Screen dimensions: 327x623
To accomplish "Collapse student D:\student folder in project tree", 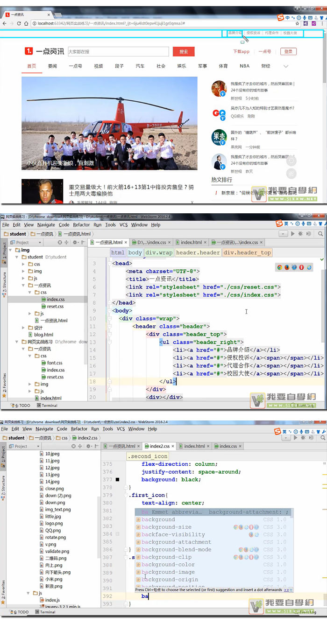I will [x=18, y=257].
